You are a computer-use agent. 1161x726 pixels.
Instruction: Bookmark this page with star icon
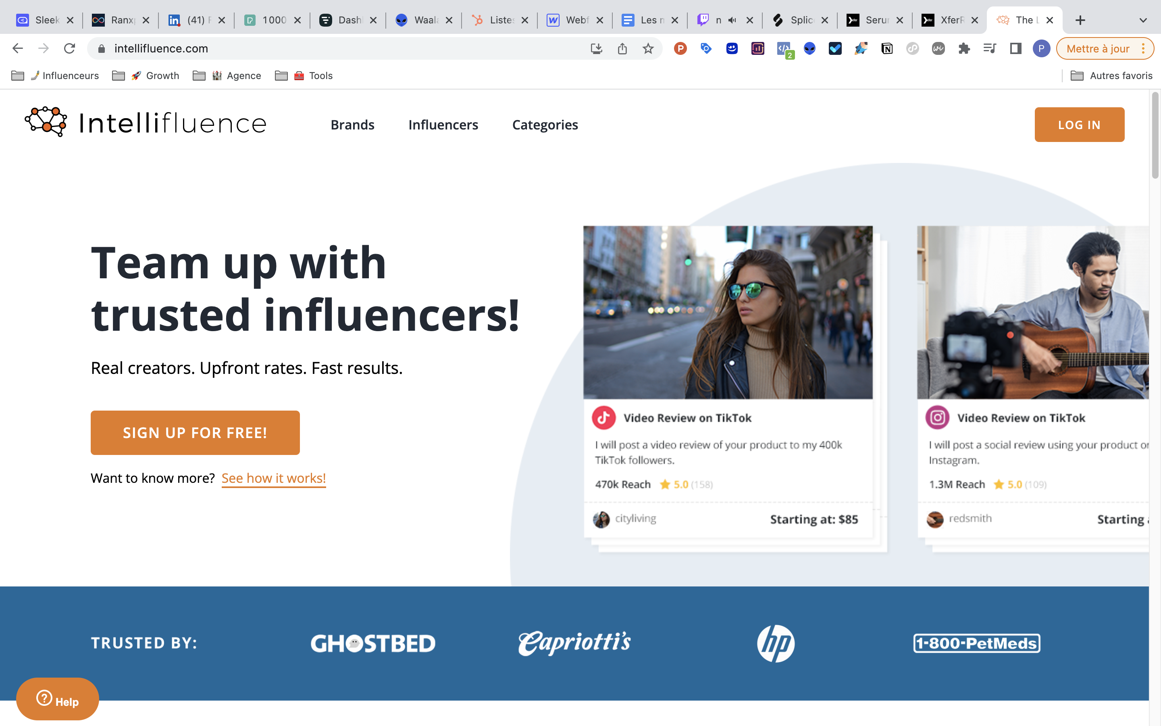click(648, 48)
